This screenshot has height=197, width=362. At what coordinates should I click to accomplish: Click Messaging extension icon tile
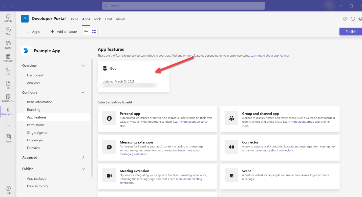[109, 147]
